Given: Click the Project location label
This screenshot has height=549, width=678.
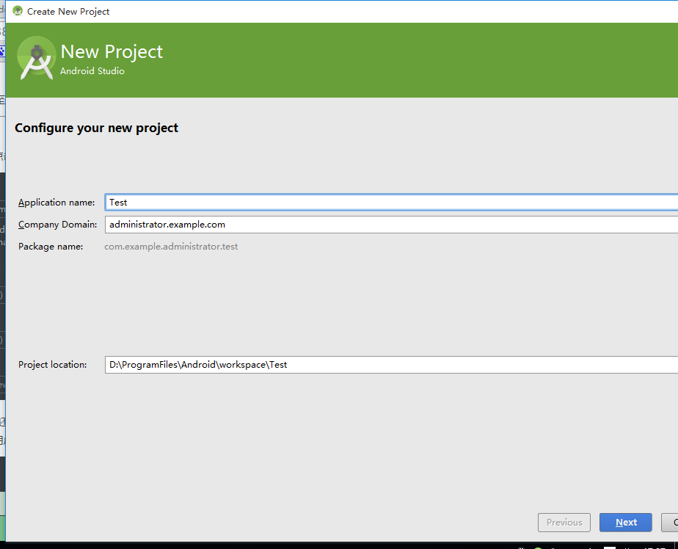Looking at the screenshot, I should [x=52, y=365].
